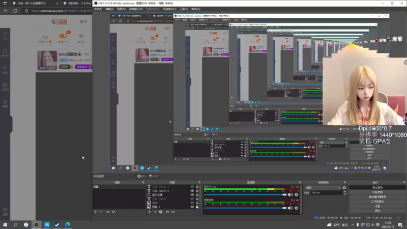
Task: Open 麦克风/Aux audio settings gear
Action: point(296,195)
